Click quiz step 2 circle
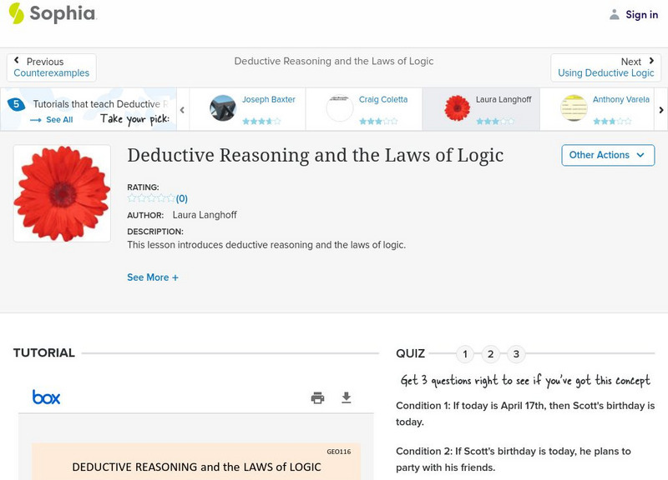The width and height of the screenshot is (668, 480). [490, 353]
